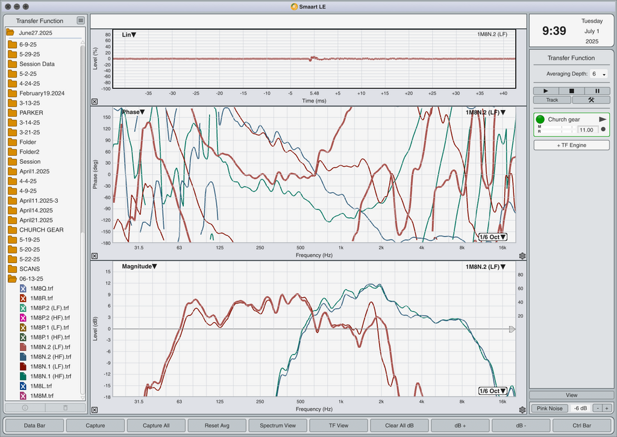
Task: Click the delay locator dot beside 11.00
Action: (x=603, y=129)
